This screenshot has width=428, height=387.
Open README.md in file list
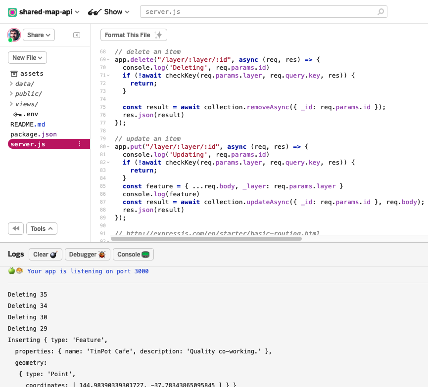(x=28, y=124)
